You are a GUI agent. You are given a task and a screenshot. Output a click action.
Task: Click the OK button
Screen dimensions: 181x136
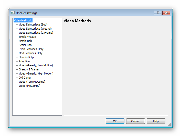115,121
